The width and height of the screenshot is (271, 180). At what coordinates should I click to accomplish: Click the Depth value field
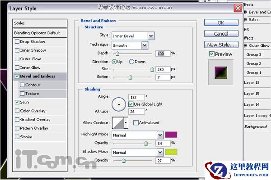tap(163, 54)
